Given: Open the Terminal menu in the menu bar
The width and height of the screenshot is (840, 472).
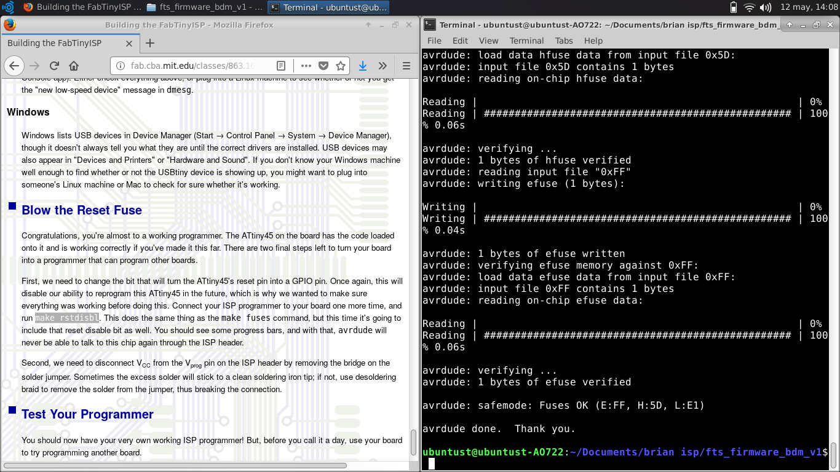Looking at the screenshot, I should click(526, 41).
